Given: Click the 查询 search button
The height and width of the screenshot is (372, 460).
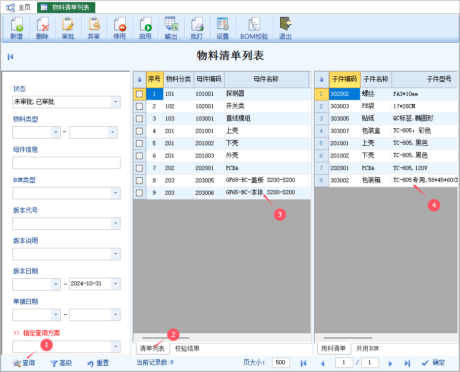Looking at the screenshot, I should pyautogui.click(x=24, y=363).
